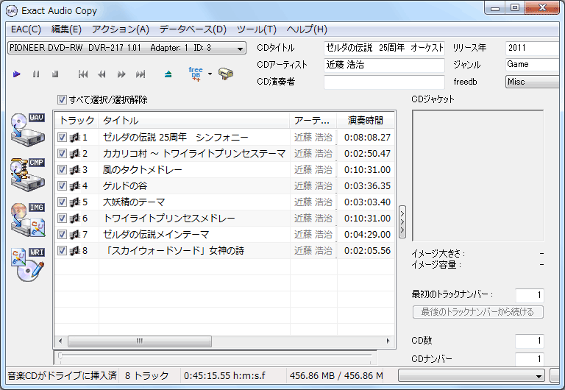565x390 pixels.
Task: Open the EAC(C) menu
Action: pos(26,29)
